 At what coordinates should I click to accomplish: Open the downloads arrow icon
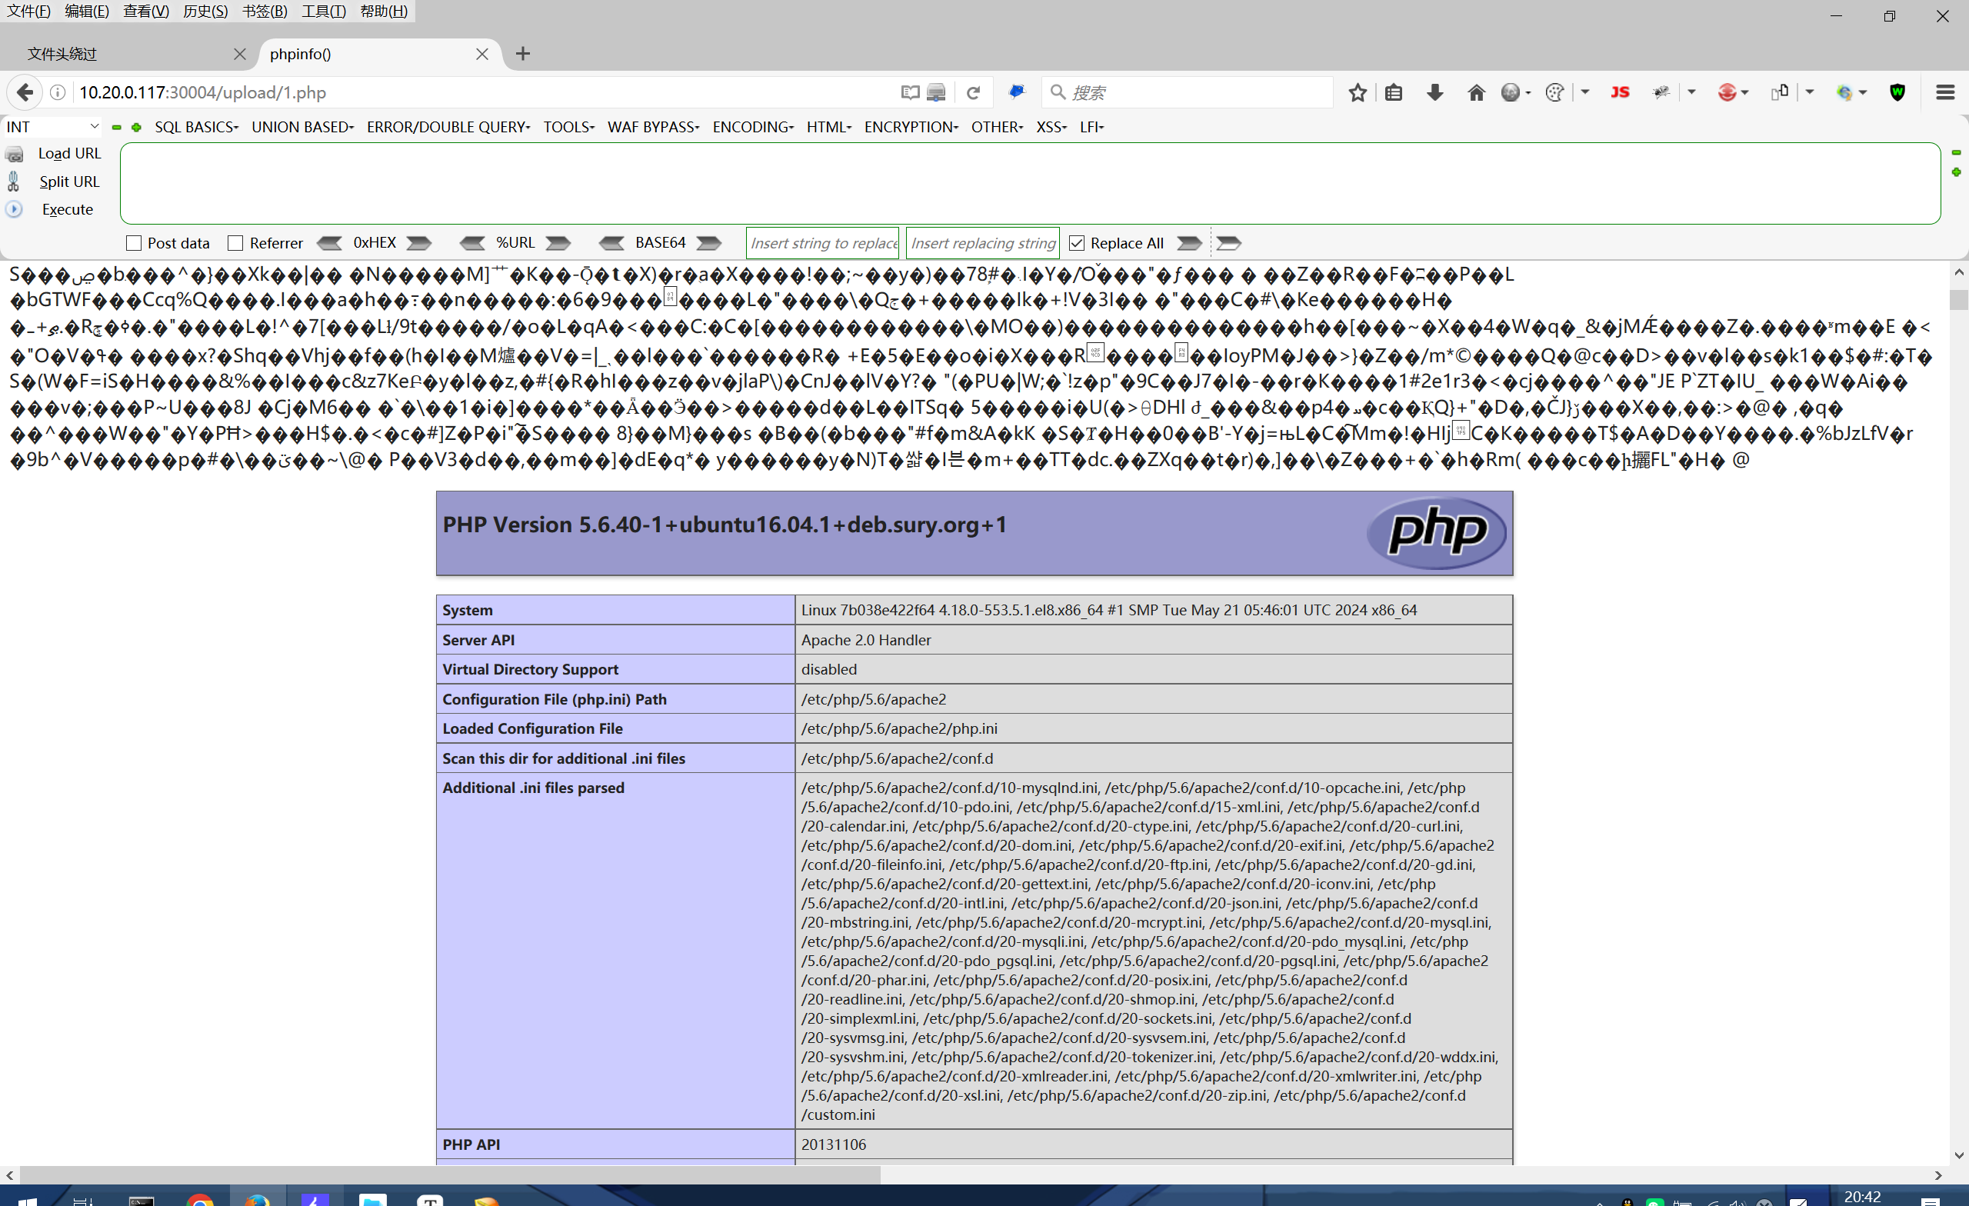[x=1434, y=93]
